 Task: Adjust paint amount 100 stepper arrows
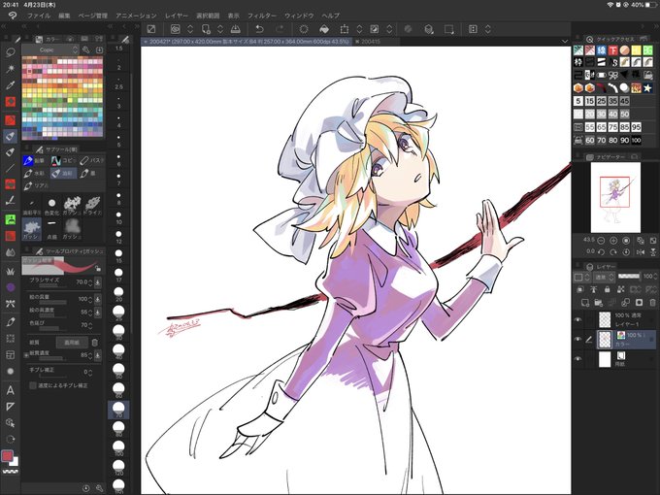[90, 299]
